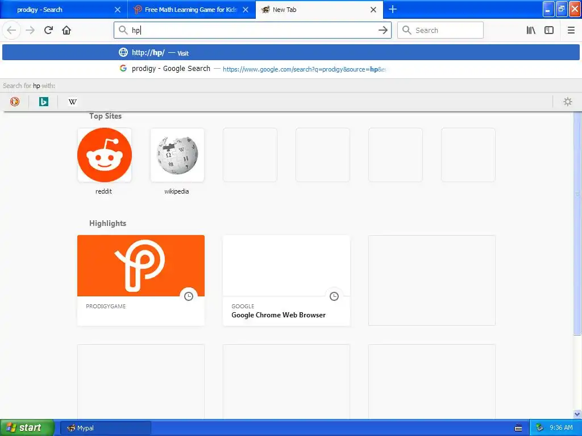Click the Top Sites heading
The width and height of the screenshot is (582, 436).
point(105,116)
